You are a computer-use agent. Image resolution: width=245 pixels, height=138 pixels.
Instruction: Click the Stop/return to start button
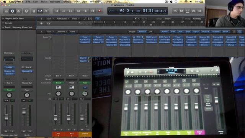point(78,11)
